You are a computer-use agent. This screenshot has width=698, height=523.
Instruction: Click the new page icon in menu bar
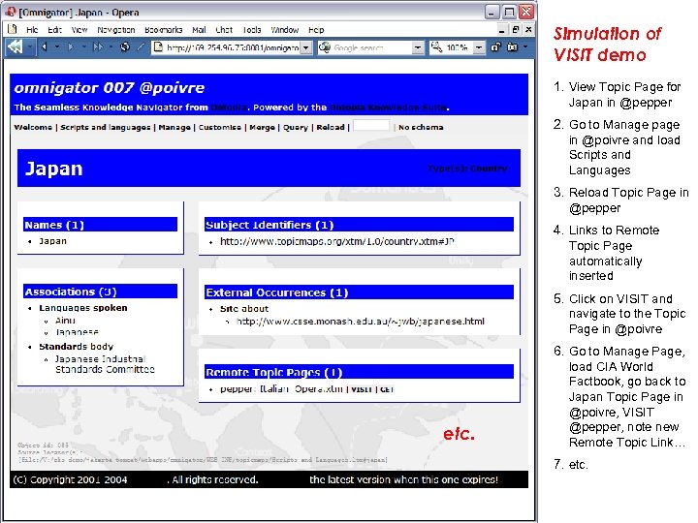(13, 29)
